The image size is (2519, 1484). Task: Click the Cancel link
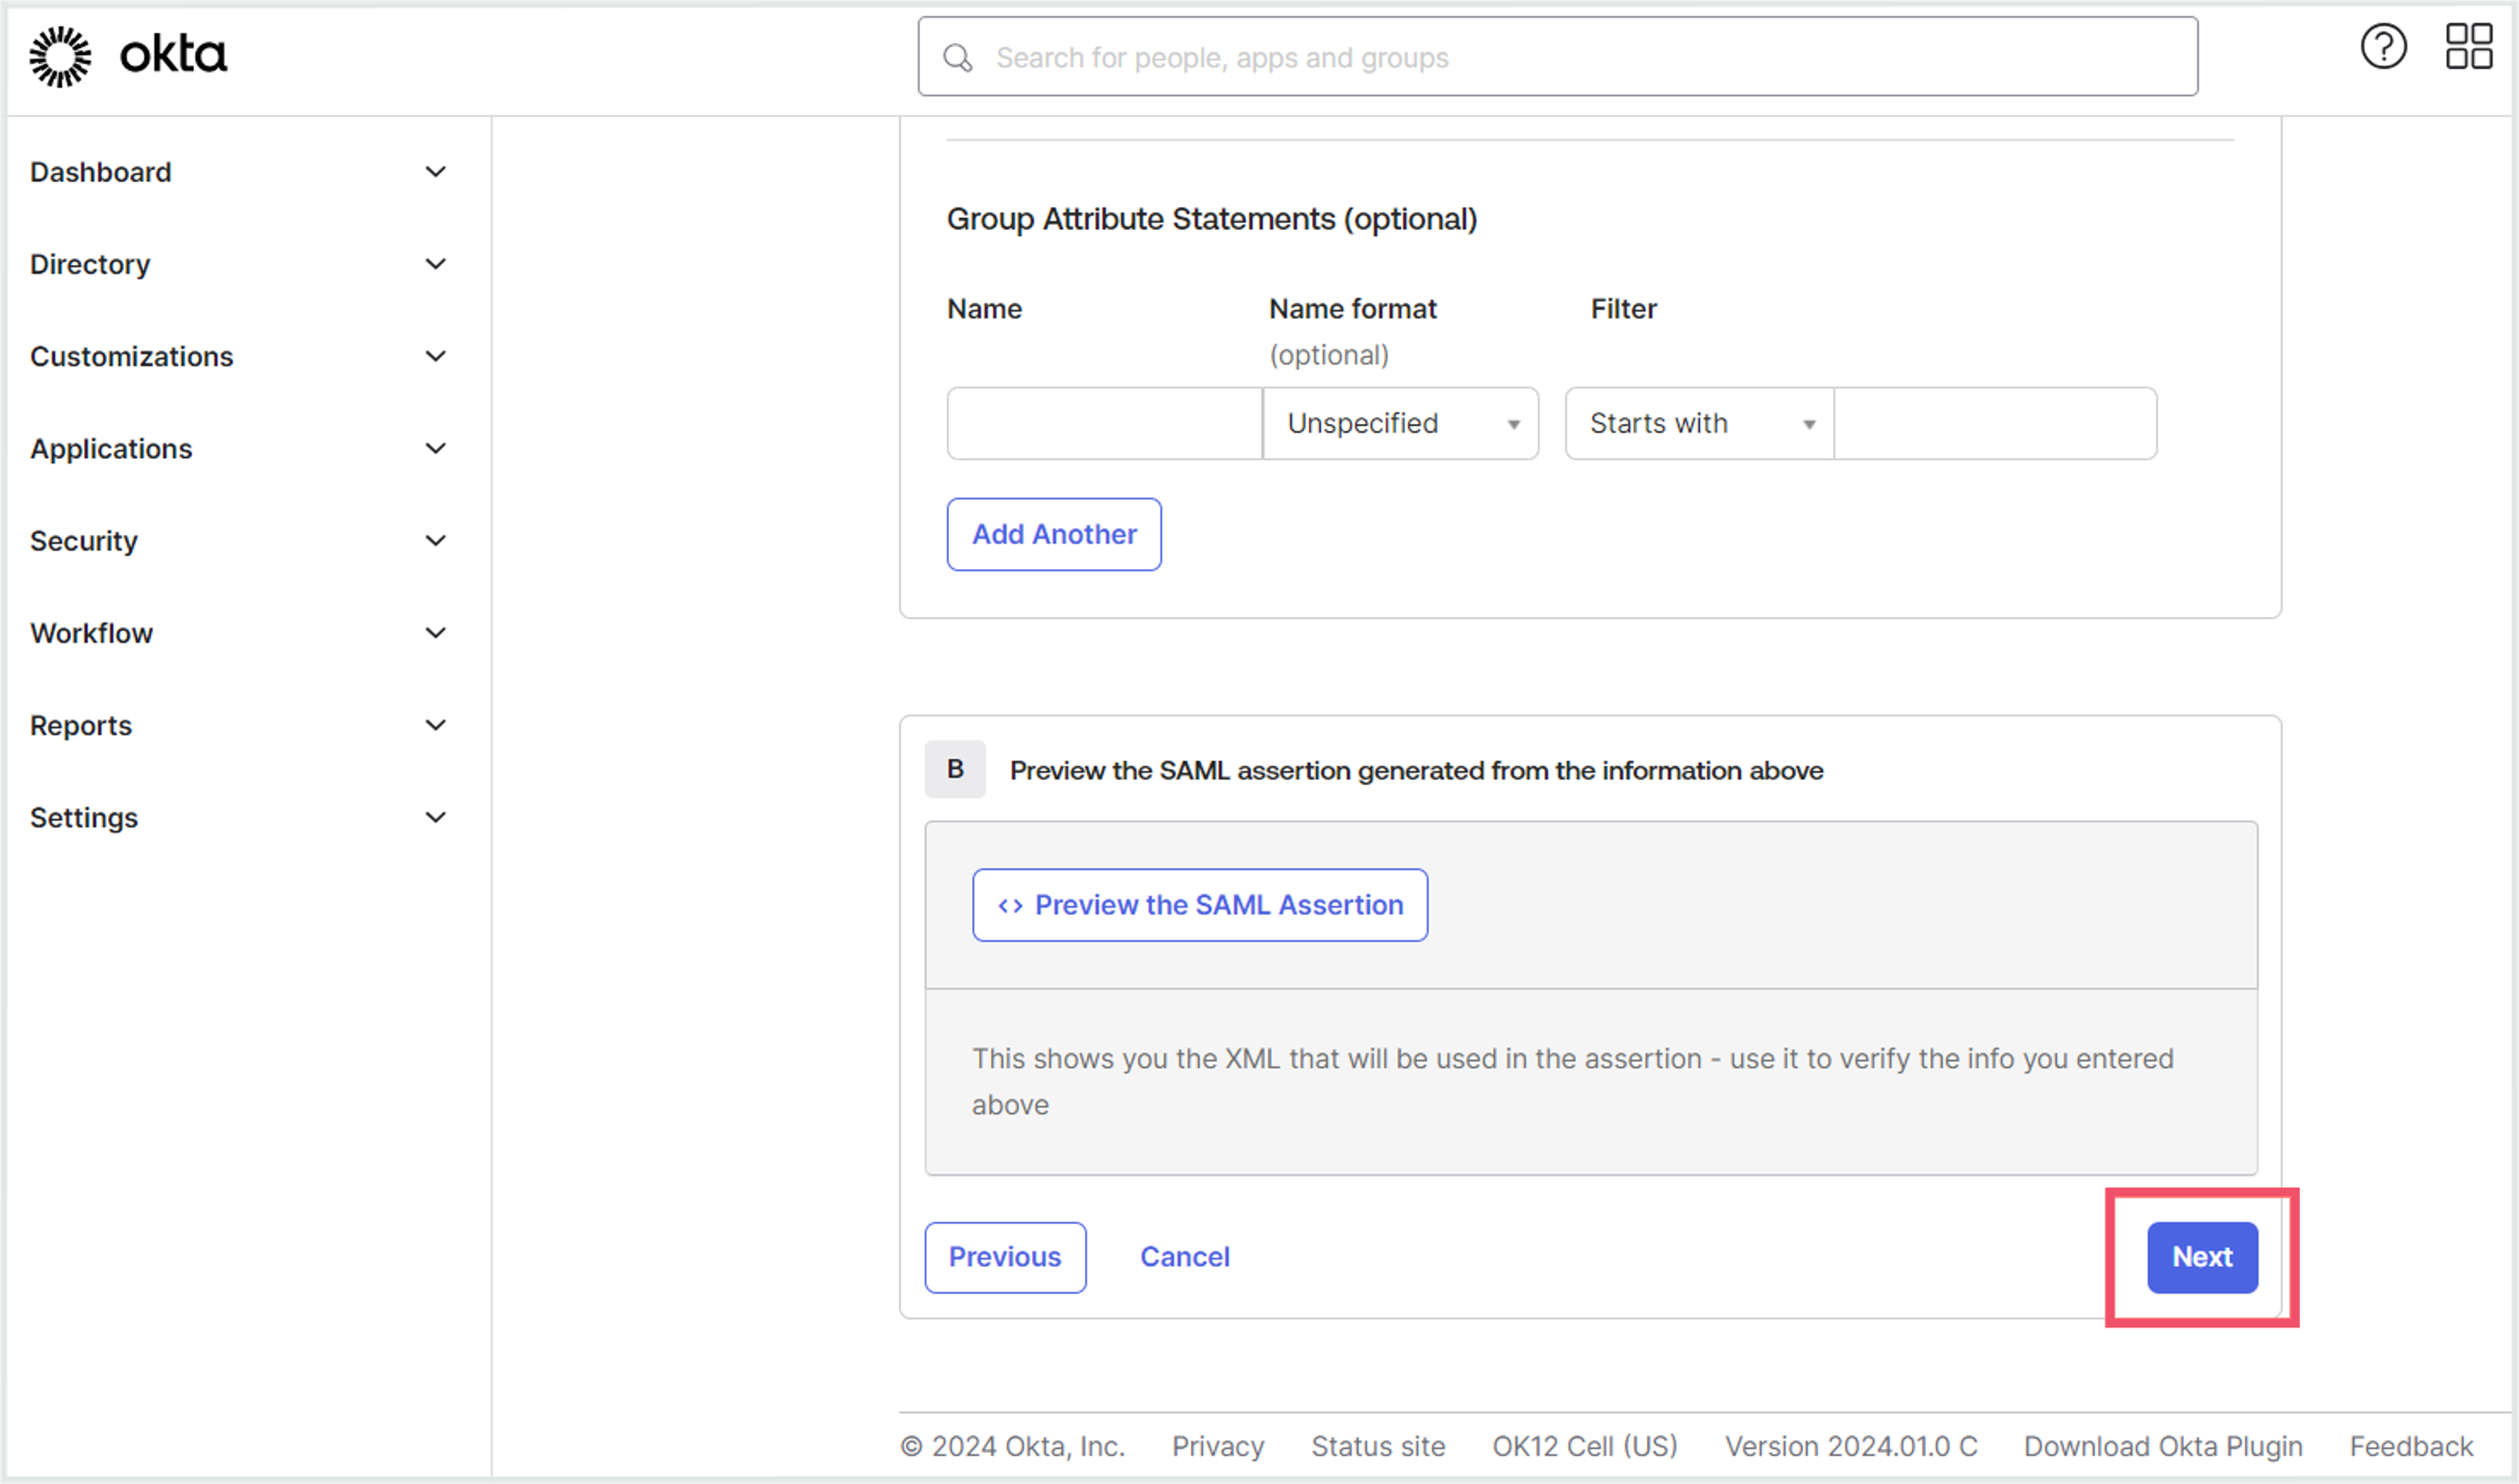tap(1185, 1257)
